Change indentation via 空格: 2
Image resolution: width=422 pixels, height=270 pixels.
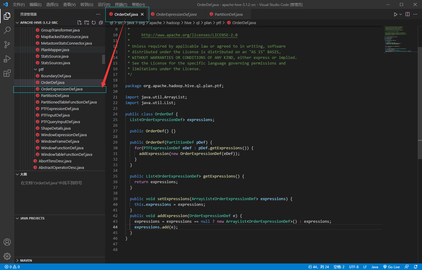(x=339, y=267)
